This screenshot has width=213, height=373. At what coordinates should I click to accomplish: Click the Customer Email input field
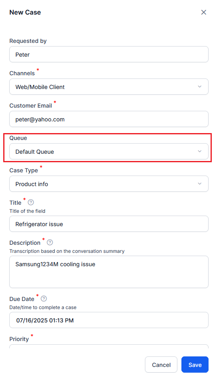[x=109, y=119]
